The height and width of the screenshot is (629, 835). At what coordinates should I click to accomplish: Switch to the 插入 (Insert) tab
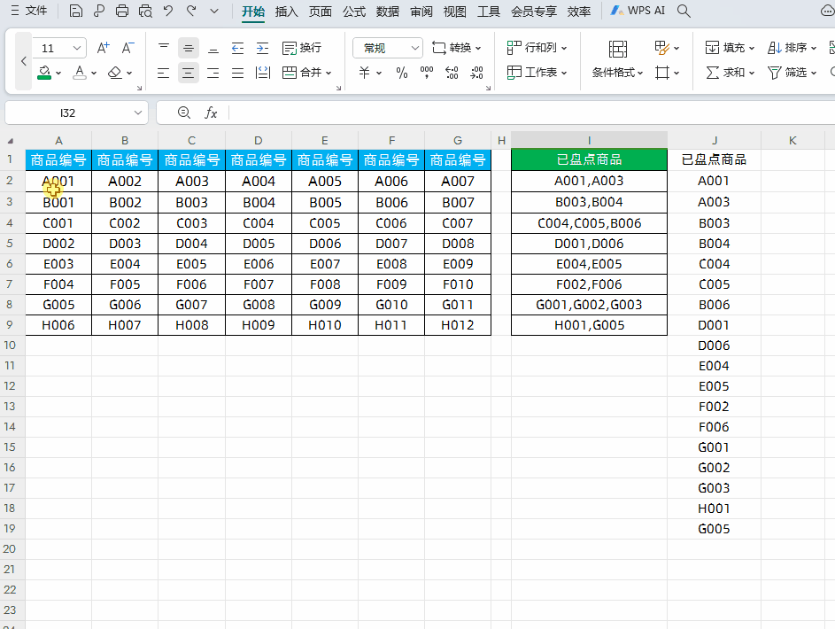pyautogui.click(x=287, y=12)
